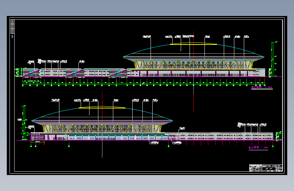Select the red dashed centerline through west elevation dome

tap(194, 71)
